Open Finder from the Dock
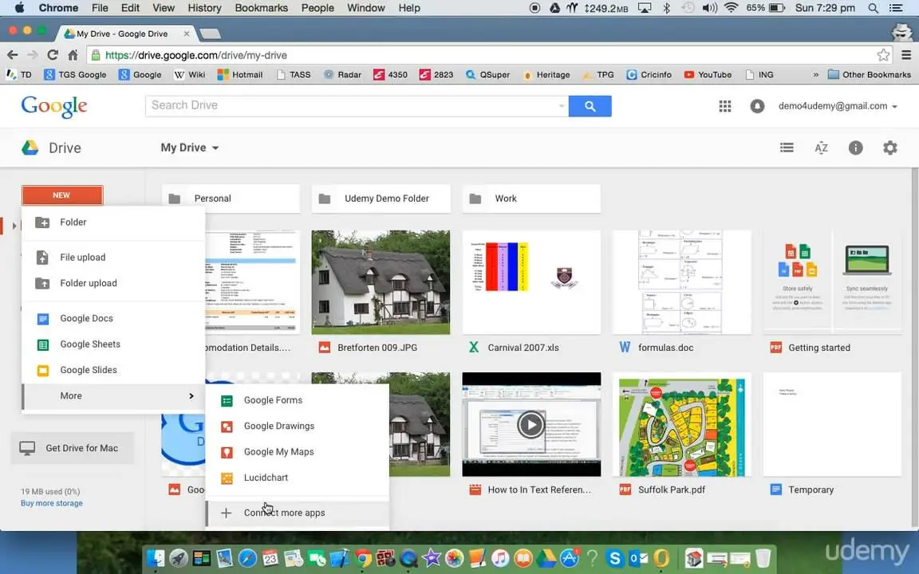Screen dimensions: 919x574 pos(156,558)
